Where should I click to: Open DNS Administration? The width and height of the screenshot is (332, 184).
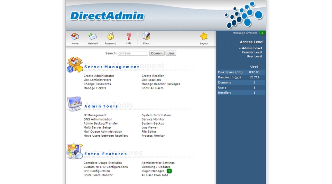point(98,119)
